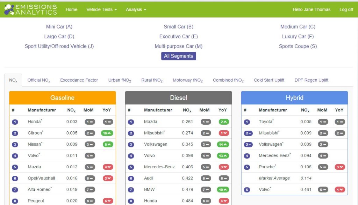Open the Exceedance Factor tab
The width and height of the screenshot is (358, 205).
click(x=79, y=80)
